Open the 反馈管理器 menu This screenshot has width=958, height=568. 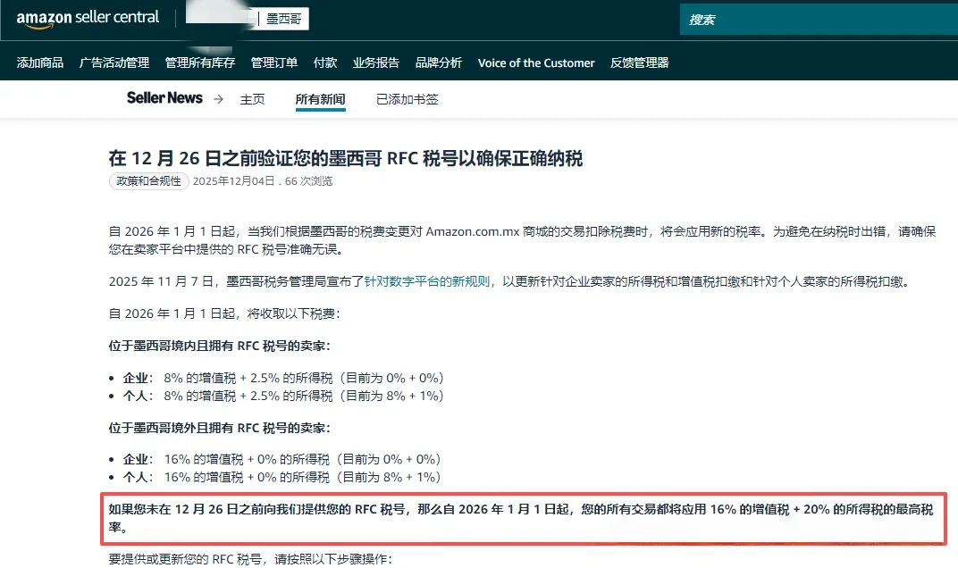[x=639, y=63]
